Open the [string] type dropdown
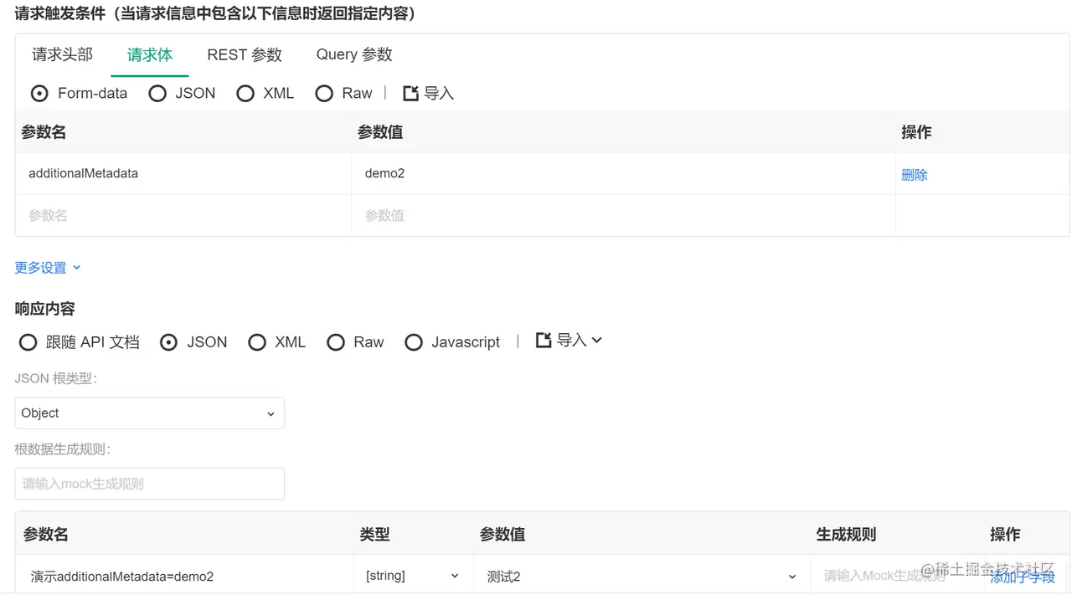 click(x=413, y=575)
